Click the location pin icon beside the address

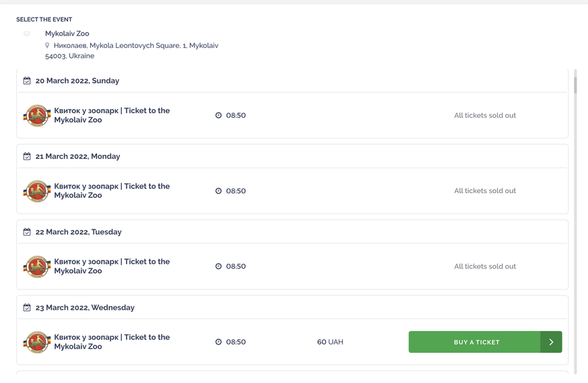coord(47,45)
